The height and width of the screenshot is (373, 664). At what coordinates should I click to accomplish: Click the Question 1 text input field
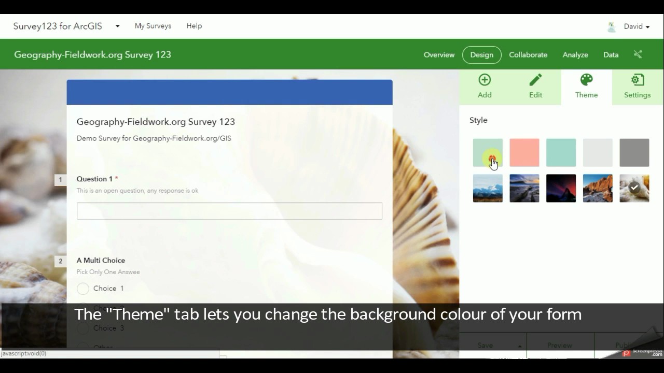point(229,211)
